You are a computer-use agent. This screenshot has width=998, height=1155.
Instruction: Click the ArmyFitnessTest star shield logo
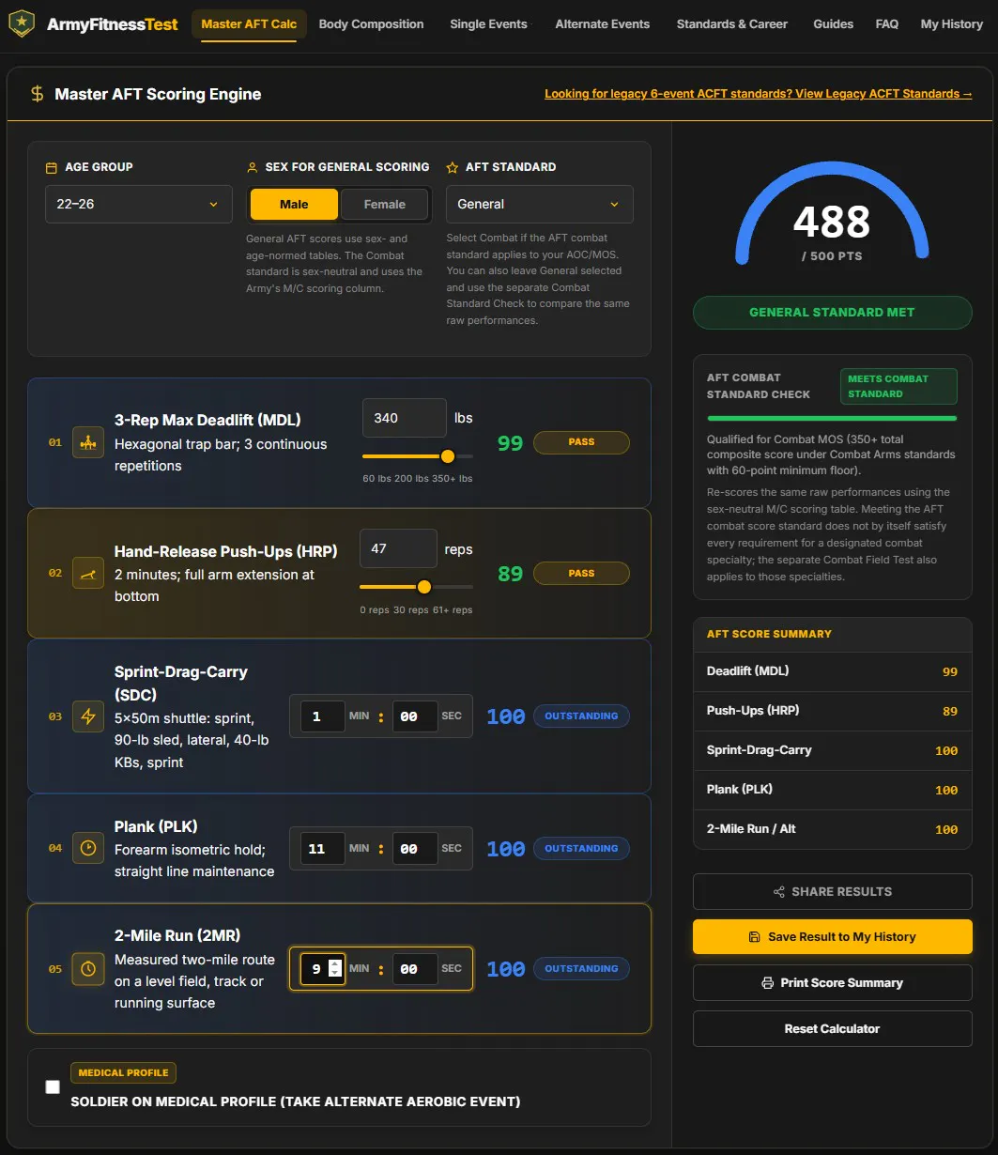click(x=22, y=24)
